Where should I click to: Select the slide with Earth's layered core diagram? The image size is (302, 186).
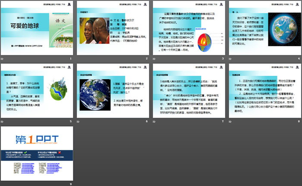pos(188,29)
